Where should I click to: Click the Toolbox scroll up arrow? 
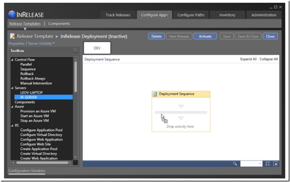point(75,59)
